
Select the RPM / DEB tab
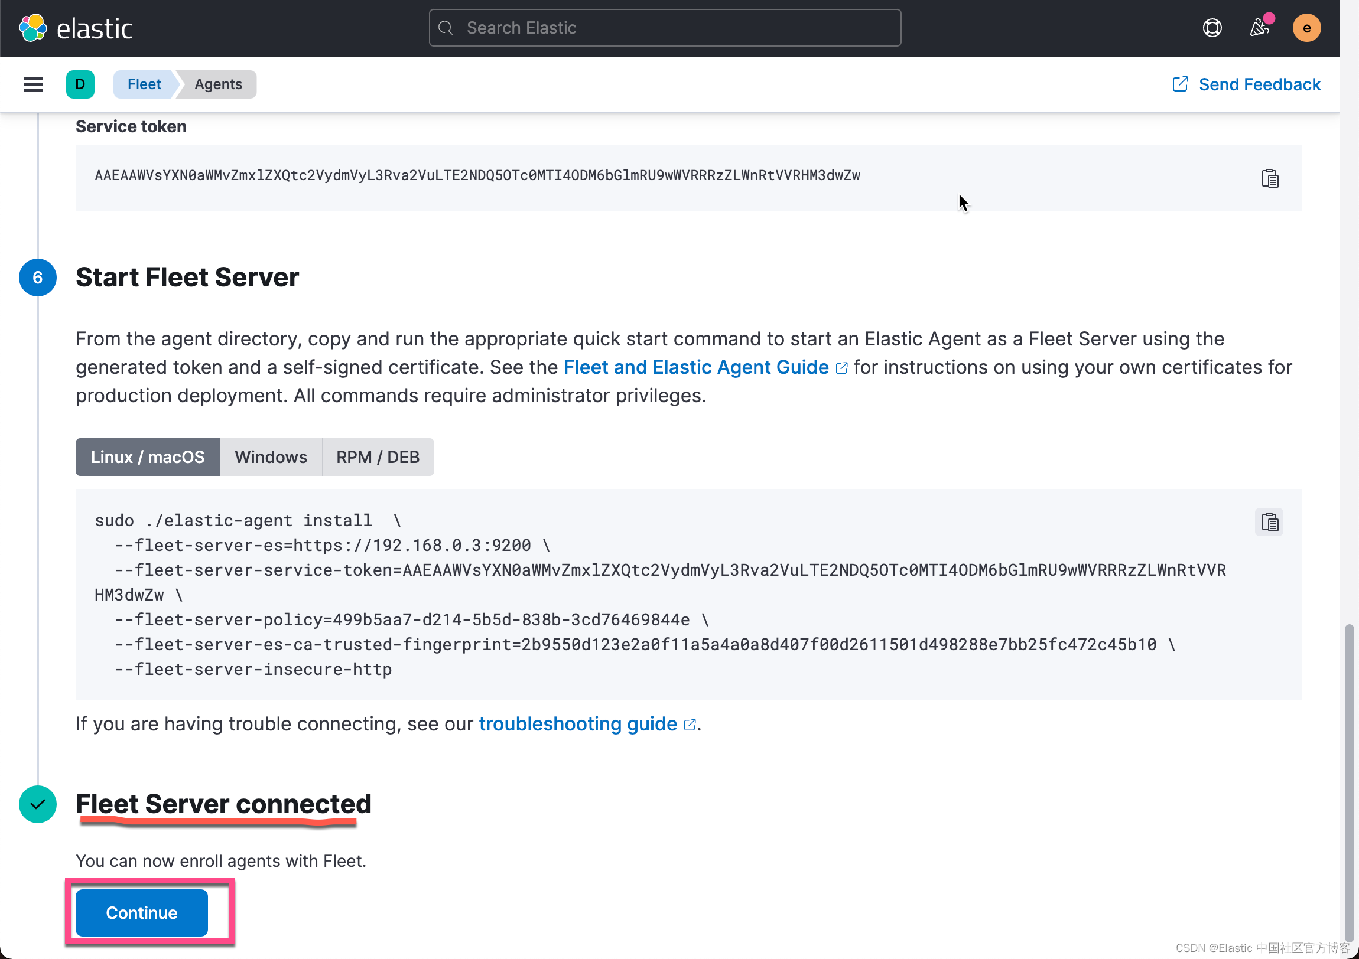[x=378, y=456]
